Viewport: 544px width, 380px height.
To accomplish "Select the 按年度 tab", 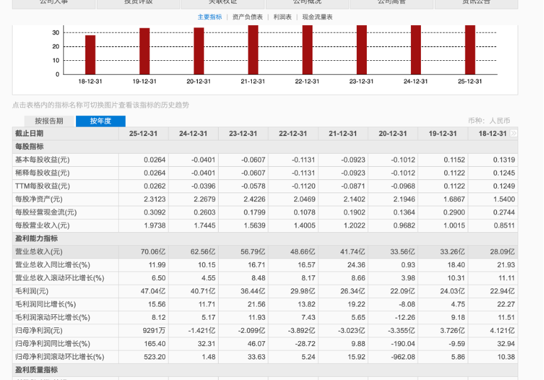I will coord(101,121).
